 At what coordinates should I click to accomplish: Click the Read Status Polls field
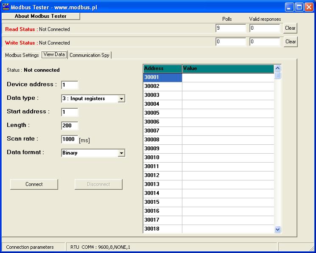coord(231,28)
